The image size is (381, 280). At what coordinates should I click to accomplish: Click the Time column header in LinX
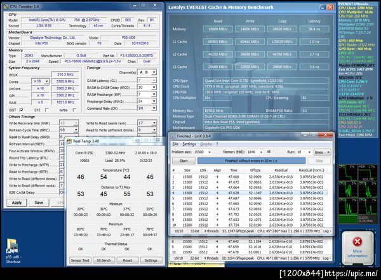[234, 170]
